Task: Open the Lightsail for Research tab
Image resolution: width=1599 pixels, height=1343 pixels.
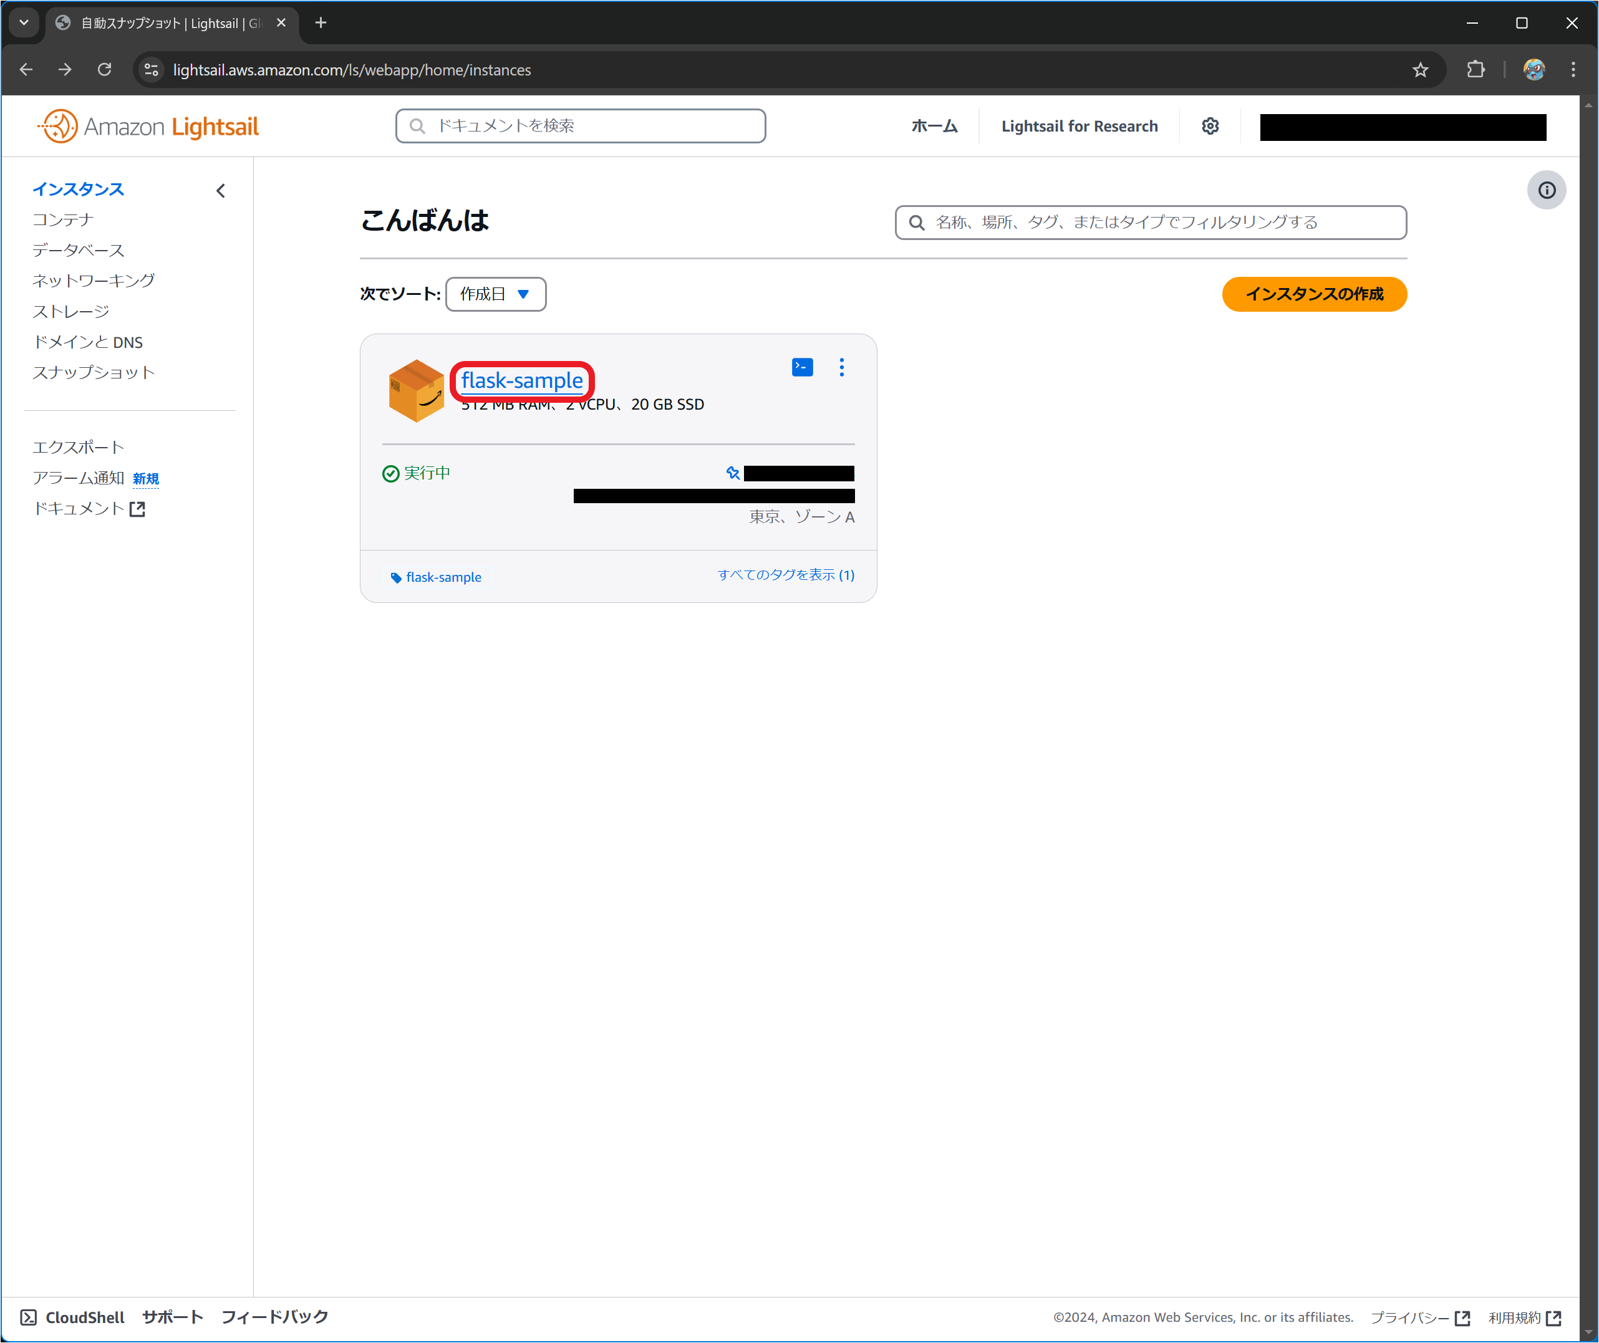Action: click(1079, 127)
